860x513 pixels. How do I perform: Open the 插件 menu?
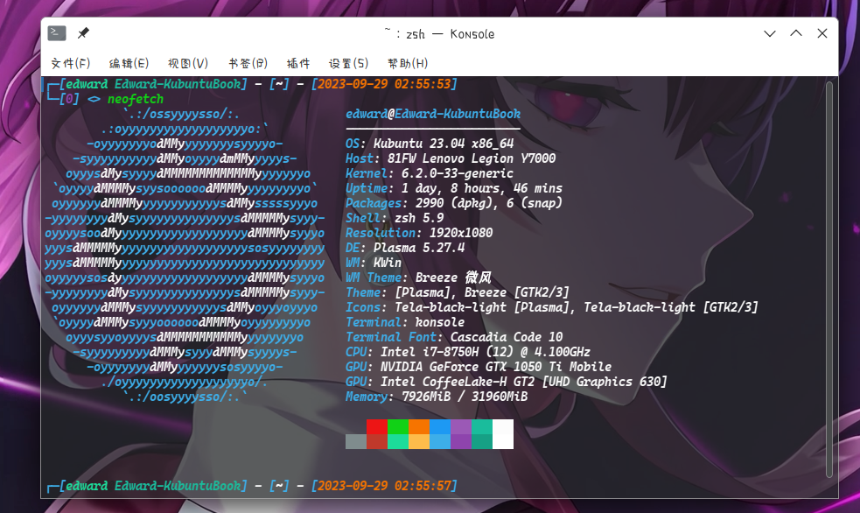point(298,62)
